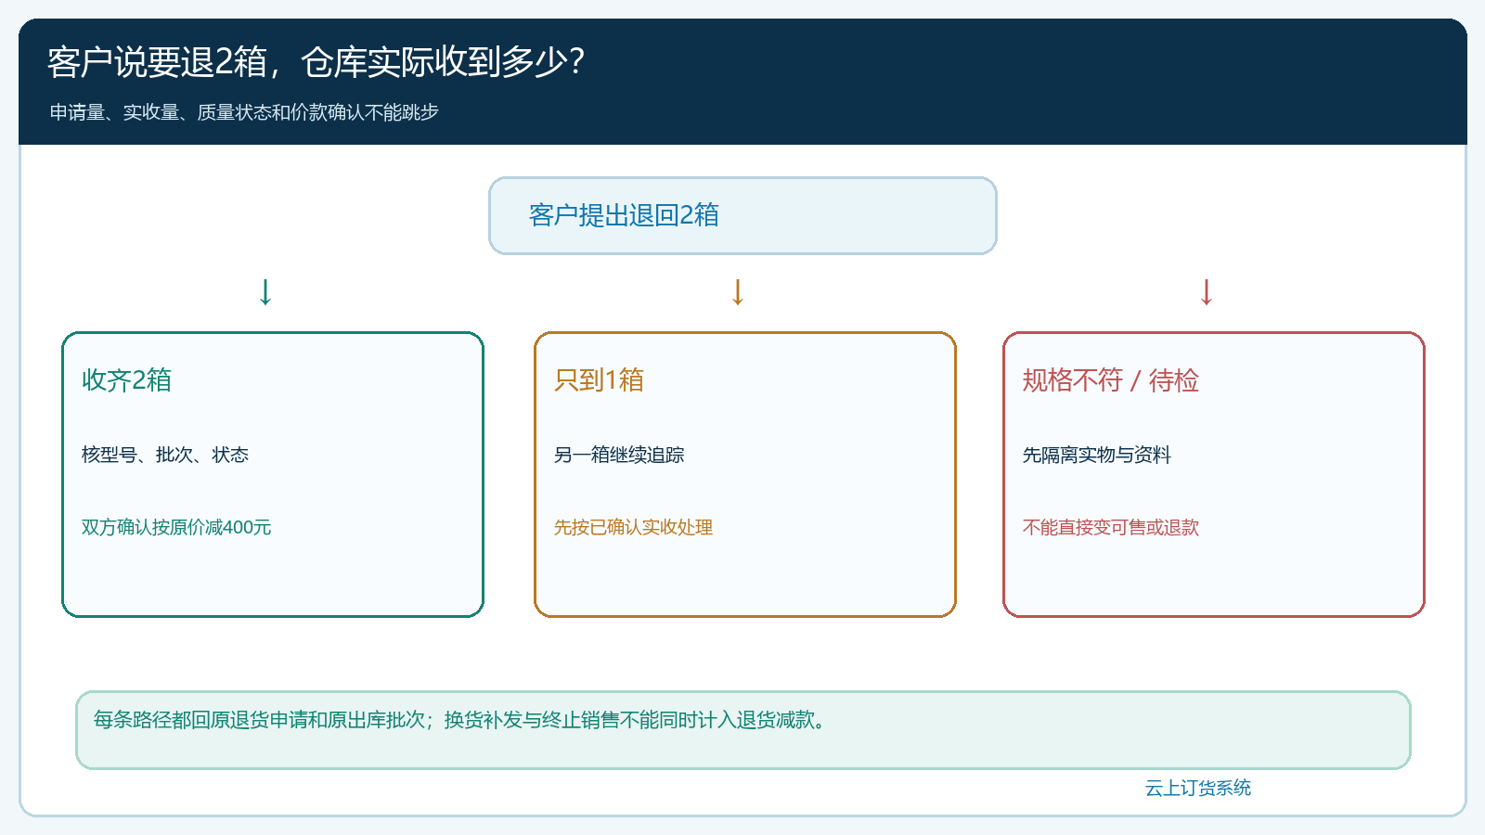
Task: Click the "收齐2箱" heading
Action: coord(126,380)
